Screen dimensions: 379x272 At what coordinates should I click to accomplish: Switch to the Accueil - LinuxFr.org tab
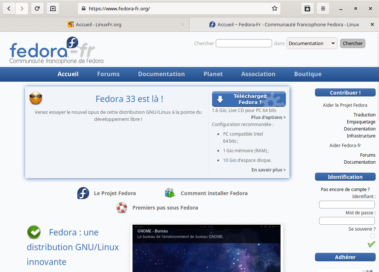click(94, 24)
